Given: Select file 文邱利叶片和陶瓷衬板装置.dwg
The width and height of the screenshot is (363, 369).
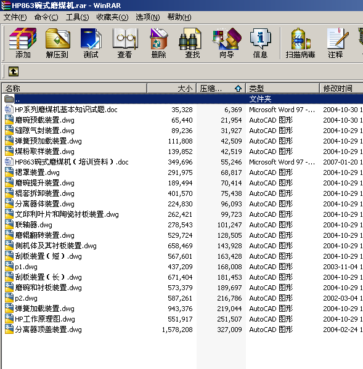Looking at the screenshot, I should (67, 214).
